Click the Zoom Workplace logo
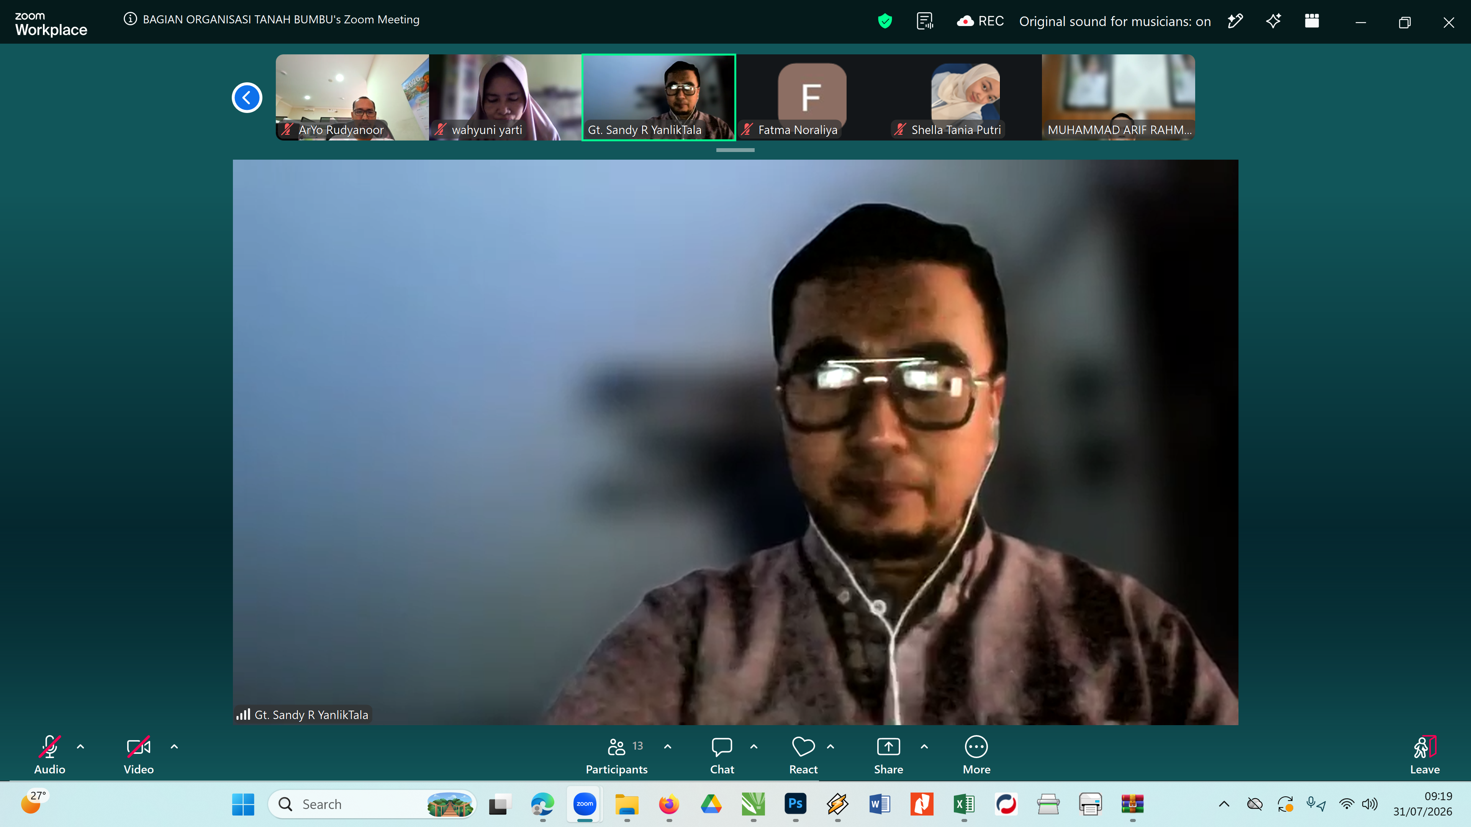This screenshot has width=1471, height=827. point(51,24)
